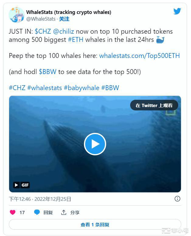
Task: Click the $BBW cashtag link
Action: 47,72
